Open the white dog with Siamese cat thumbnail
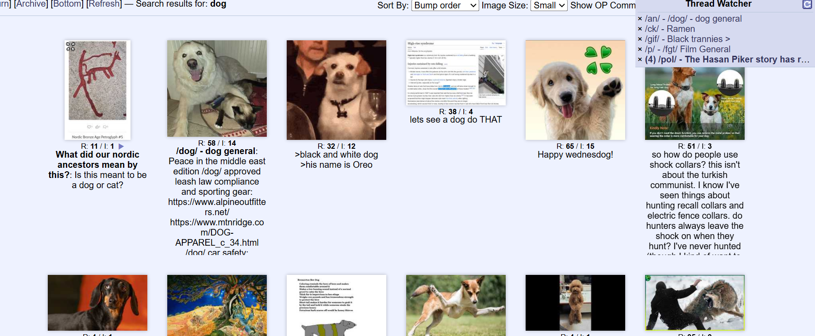Image resolution: width=815 pixels, height=336 pixels. click(217, 89)
